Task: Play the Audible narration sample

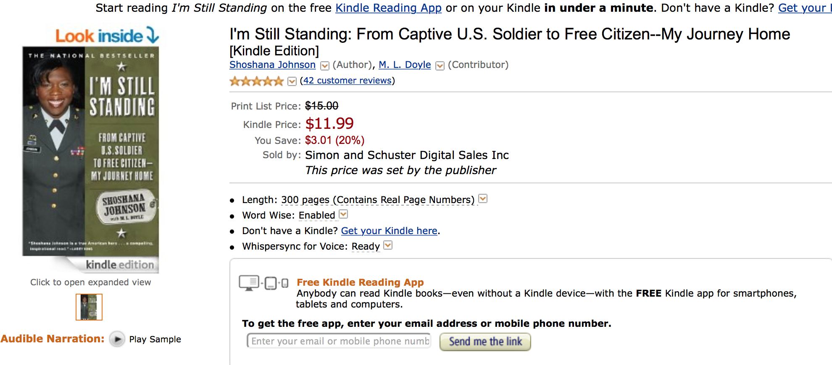Action: tap(117, 339)
